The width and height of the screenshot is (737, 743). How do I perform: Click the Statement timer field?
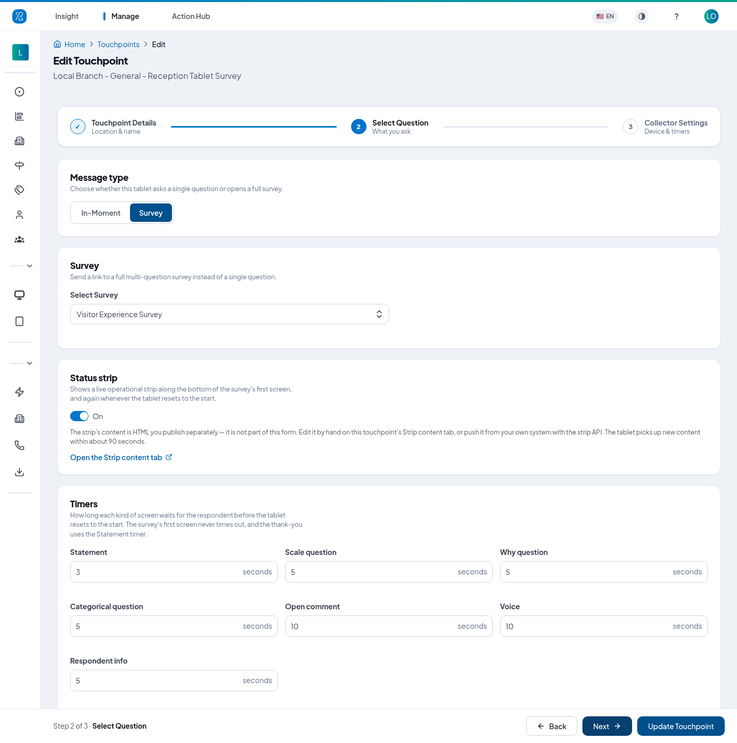tap(174, 572)
